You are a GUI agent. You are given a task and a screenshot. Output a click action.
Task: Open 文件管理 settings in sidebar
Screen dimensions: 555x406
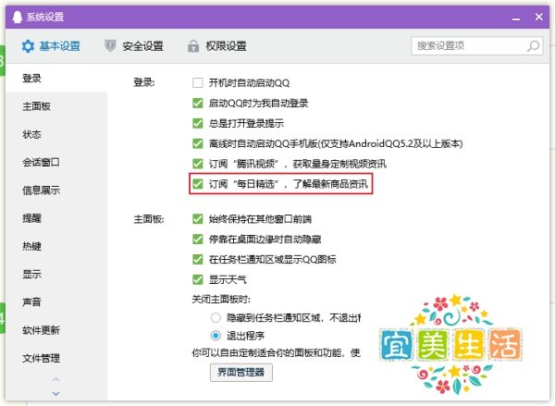pos(56,358)
